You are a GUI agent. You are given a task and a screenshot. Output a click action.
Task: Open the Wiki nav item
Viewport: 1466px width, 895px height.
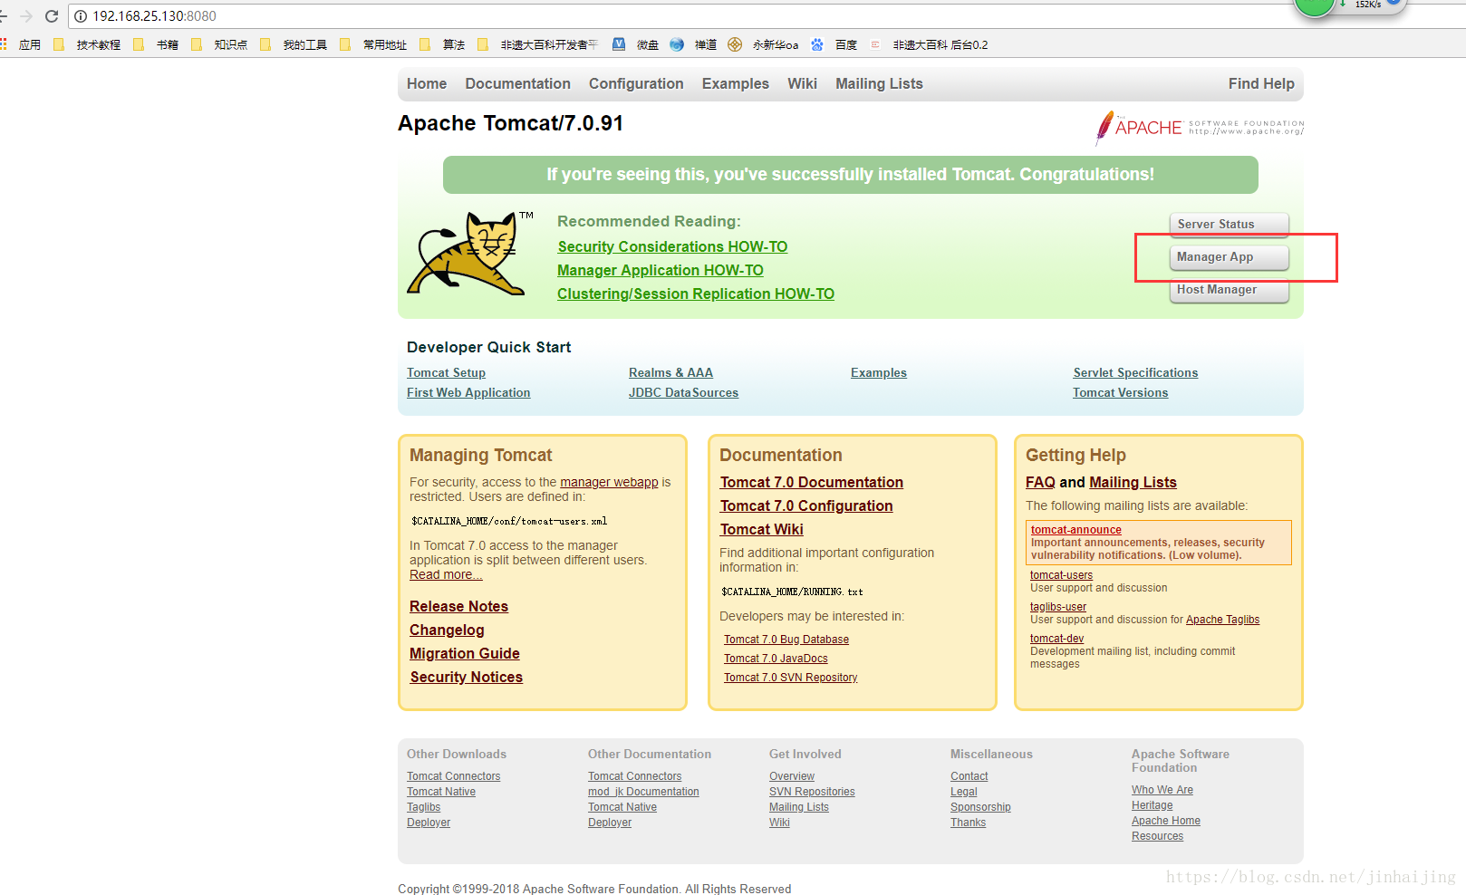pyautogui.click(x=803, y=83)
